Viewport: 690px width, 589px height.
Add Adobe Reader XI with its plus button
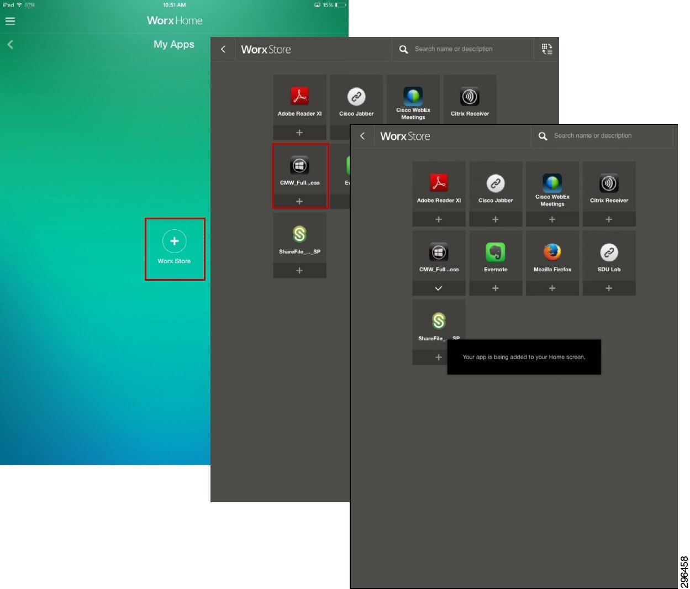(439, 219)
